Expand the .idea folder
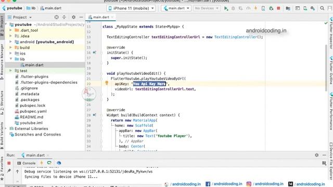333x187 pixels. tap(10, 36)
